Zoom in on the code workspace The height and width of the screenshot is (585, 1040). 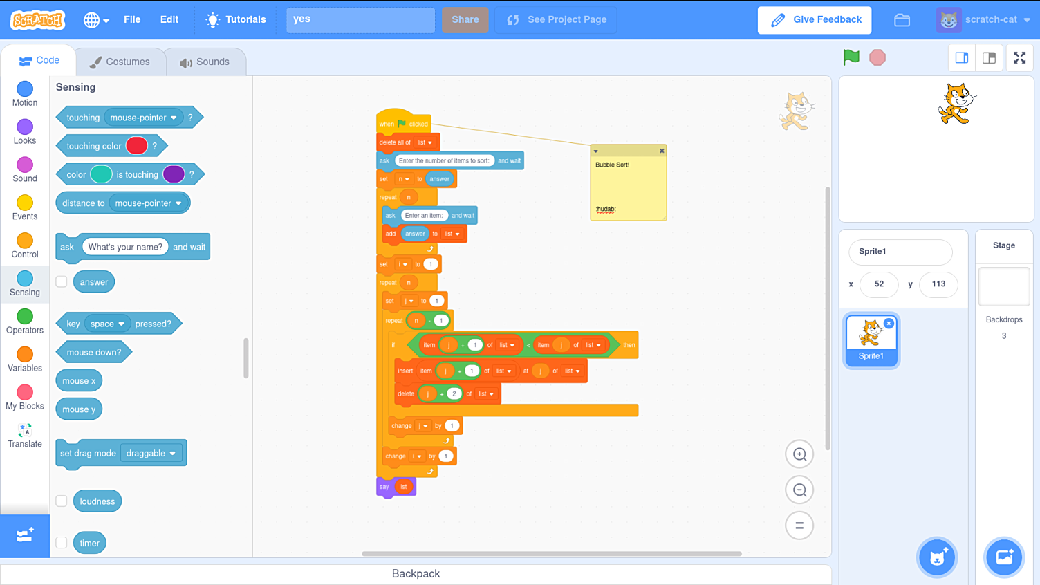point(799,454)
